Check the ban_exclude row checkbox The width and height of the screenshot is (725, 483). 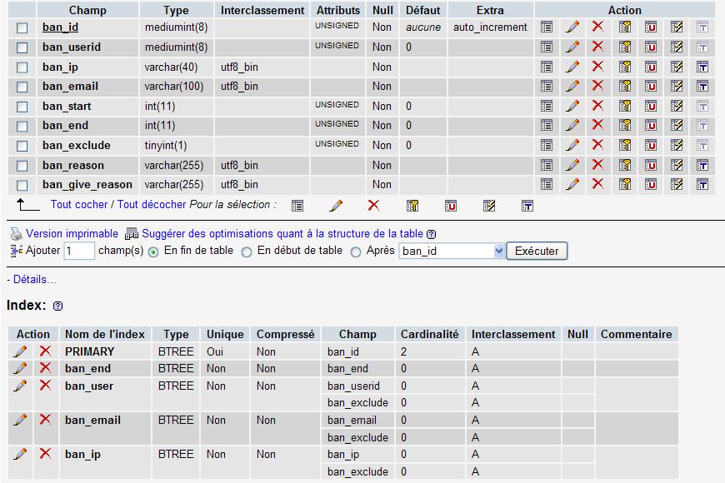22,146
